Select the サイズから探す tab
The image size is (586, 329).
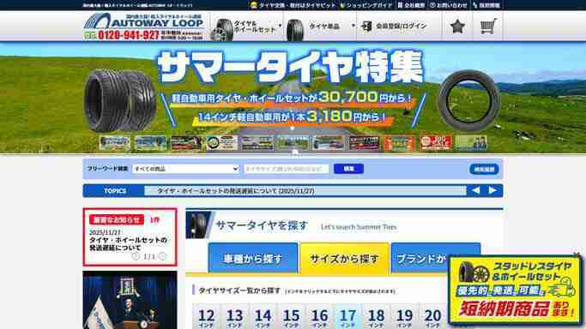click(x=344, y=258)
